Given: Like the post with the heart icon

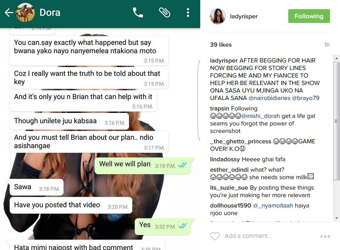Looking at the screenshot, I should point(215,236).
